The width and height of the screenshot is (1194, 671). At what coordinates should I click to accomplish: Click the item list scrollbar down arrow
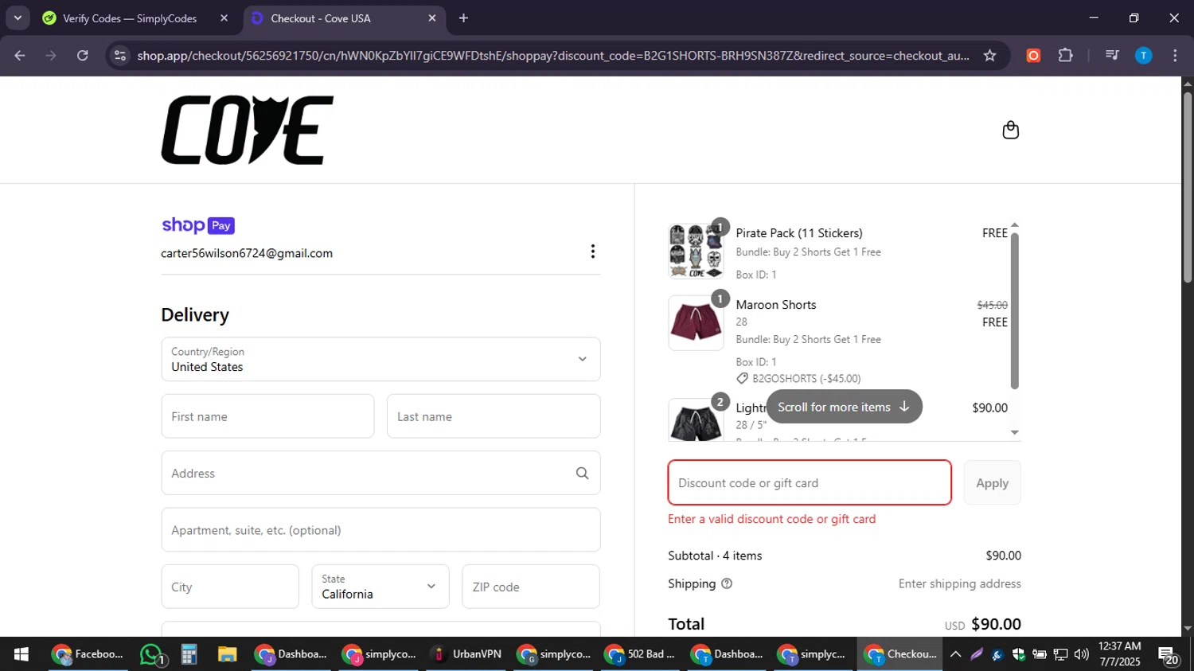tap(1014, 432)
